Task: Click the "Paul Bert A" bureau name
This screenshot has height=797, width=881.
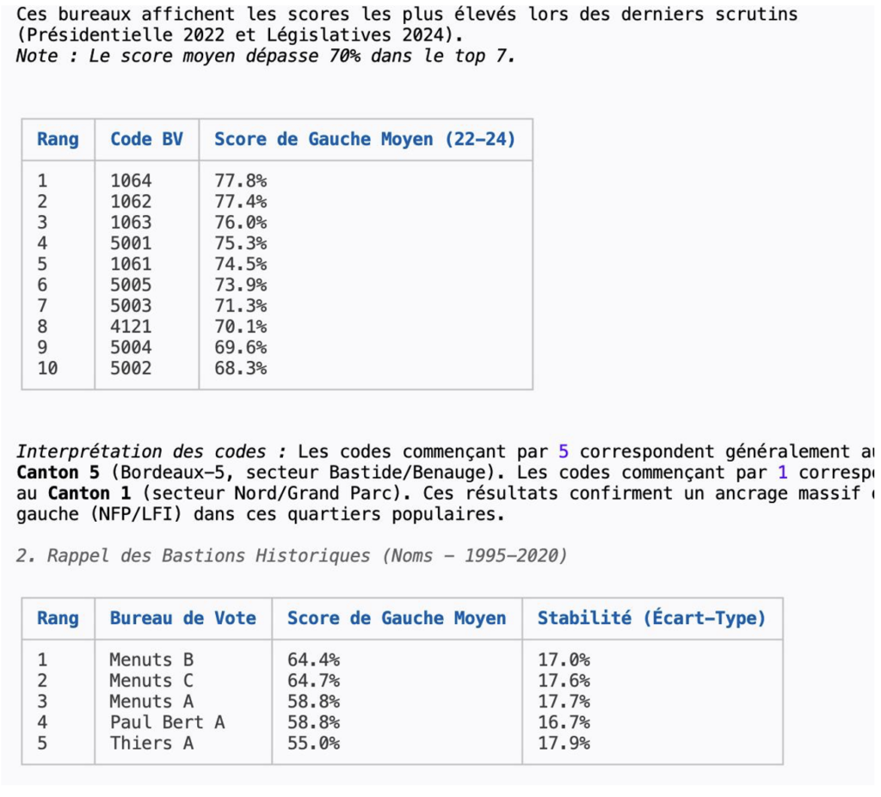Action: pos(167,723)
